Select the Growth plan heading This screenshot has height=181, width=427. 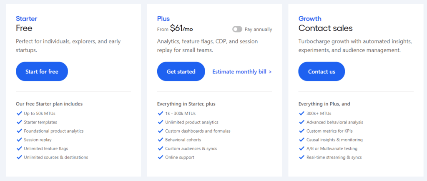click(310, 18)
